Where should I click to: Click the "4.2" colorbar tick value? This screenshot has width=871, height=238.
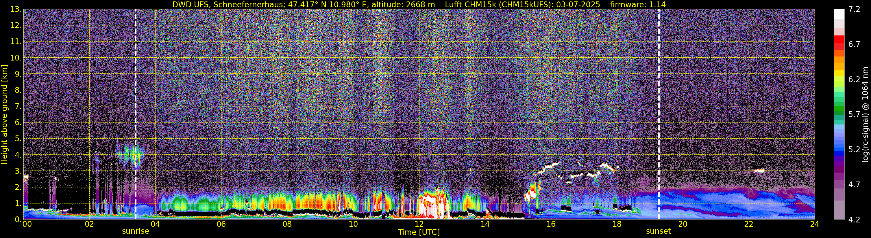(x=854, y=220)
